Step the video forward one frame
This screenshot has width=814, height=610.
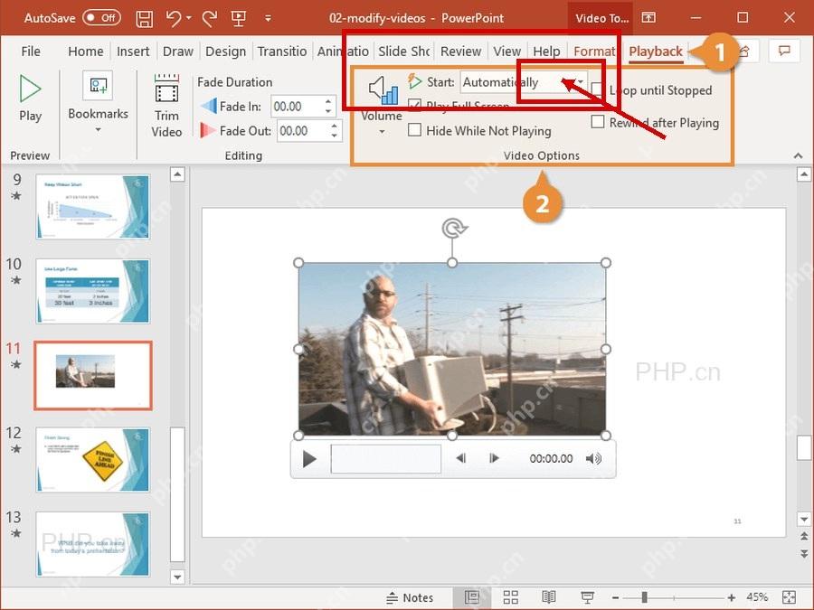(x=494, y=458)
